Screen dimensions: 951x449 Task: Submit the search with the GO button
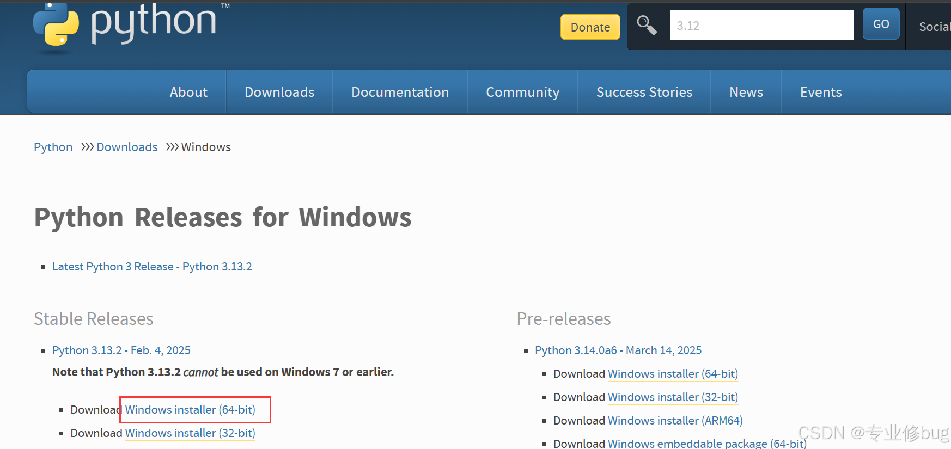(881, 24)
